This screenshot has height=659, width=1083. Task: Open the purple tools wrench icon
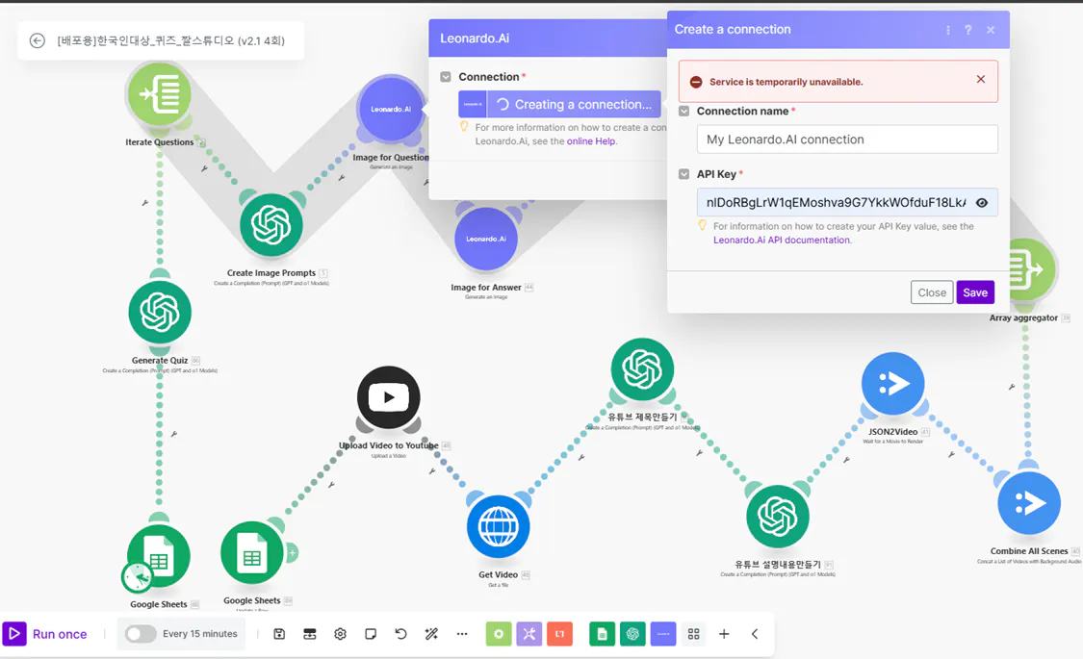point(529,633)
